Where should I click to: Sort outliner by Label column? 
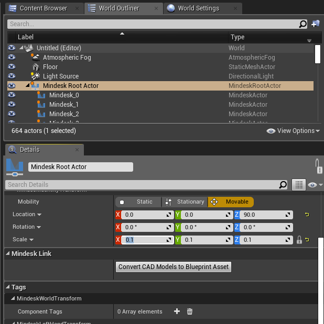(122, 37)
